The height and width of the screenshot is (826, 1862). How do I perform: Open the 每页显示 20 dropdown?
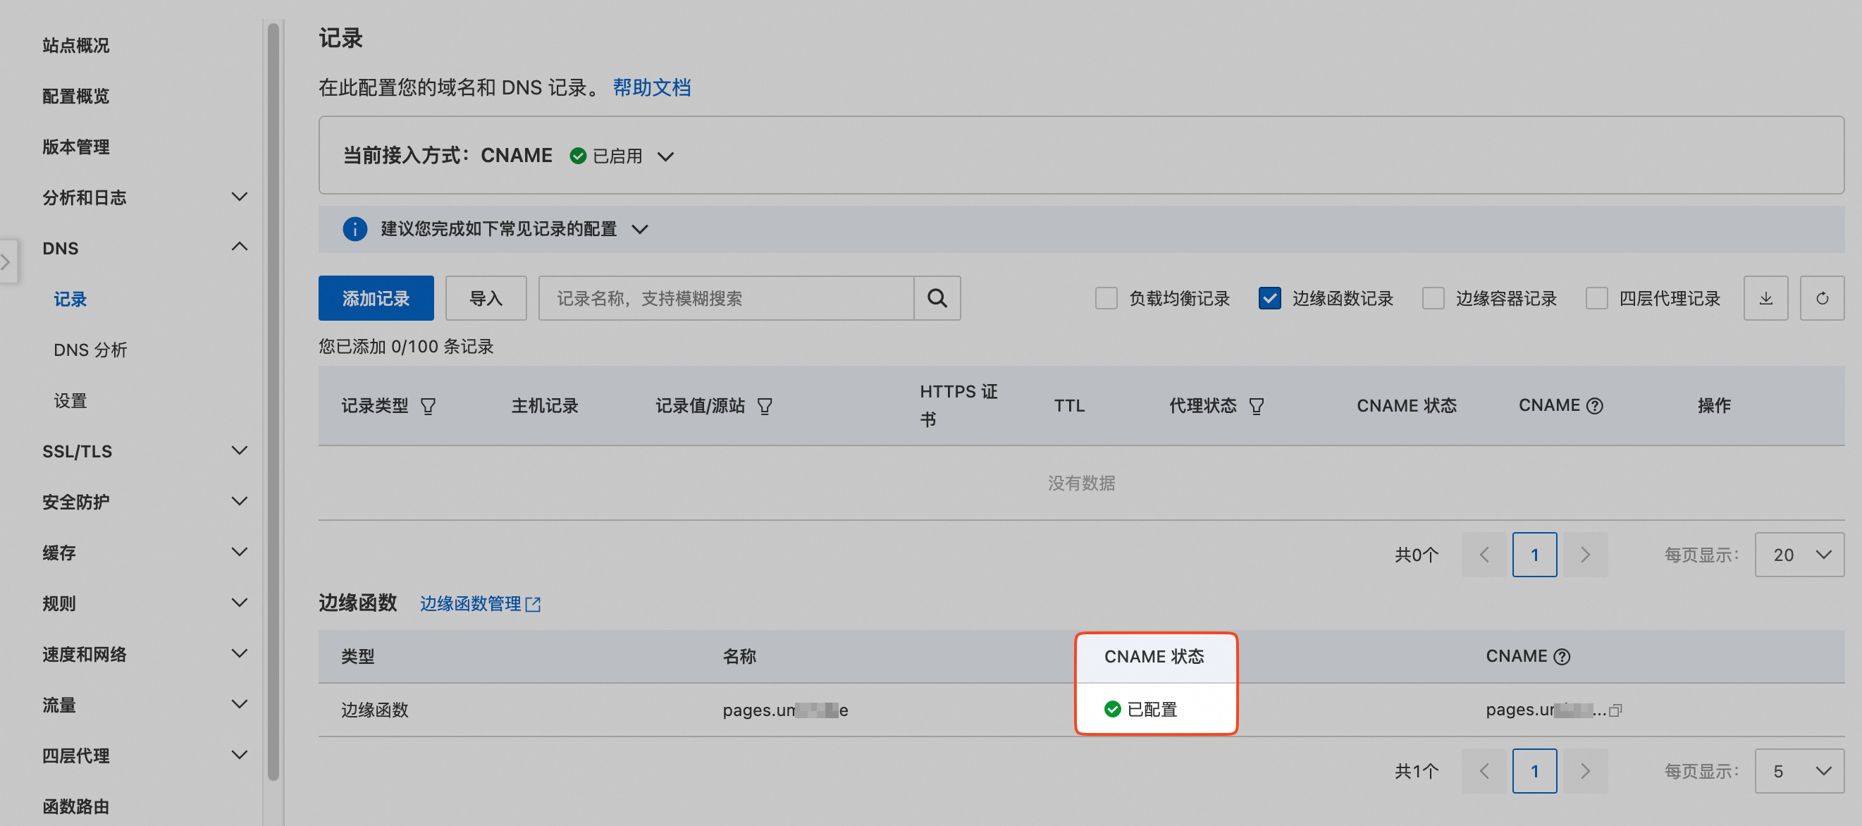(1799, 555)
